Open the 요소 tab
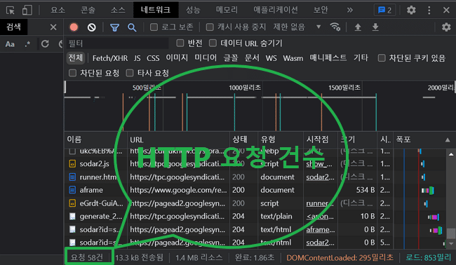This screenshot has width=456, height=265. pos(58,10)
